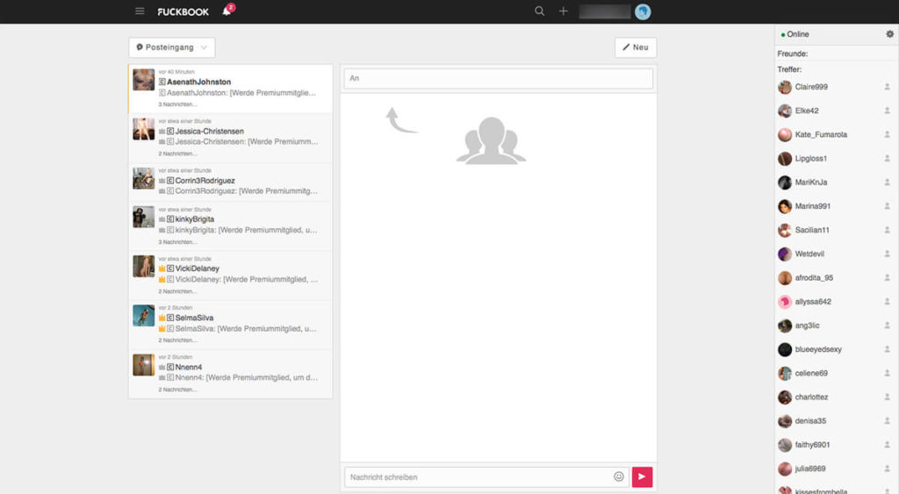
Task: Open the hamburger menu in top bar
Action: (x=140, y=11)
